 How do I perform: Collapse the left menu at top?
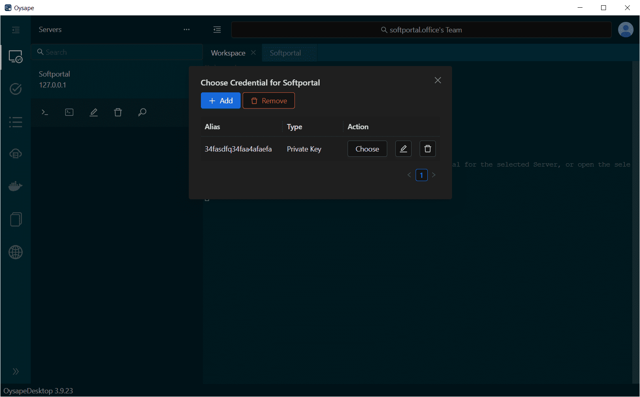tap(16, 30)
